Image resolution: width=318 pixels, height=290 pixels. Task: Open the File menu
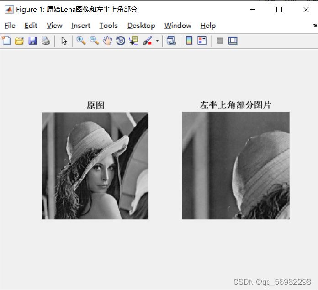coord(10,26)
